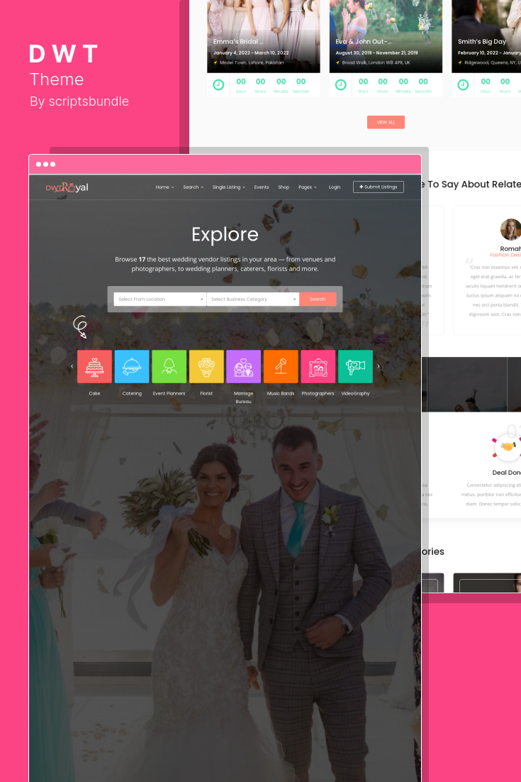The width and height of the screenshot is (521, 782).
Task: Choose the Event Planners category icon
Action: (169, 367)
